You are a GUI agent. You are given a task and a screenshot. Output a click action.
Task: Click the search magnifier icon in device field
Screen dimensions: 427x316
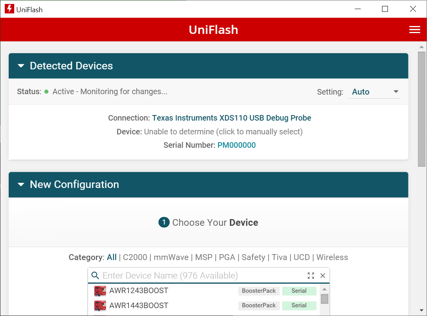click(x=95, y=275)
